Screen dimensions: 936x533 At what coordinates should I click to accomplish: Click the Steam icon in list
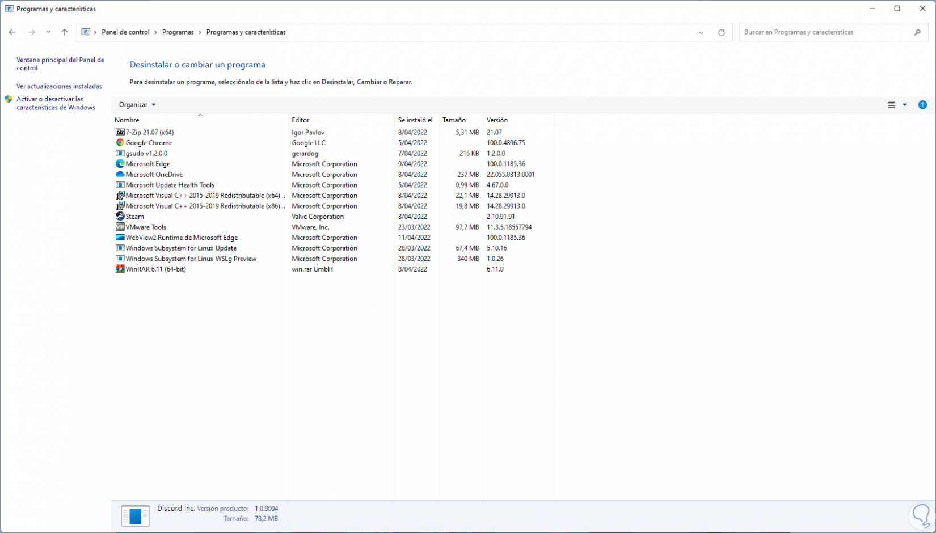120,217
